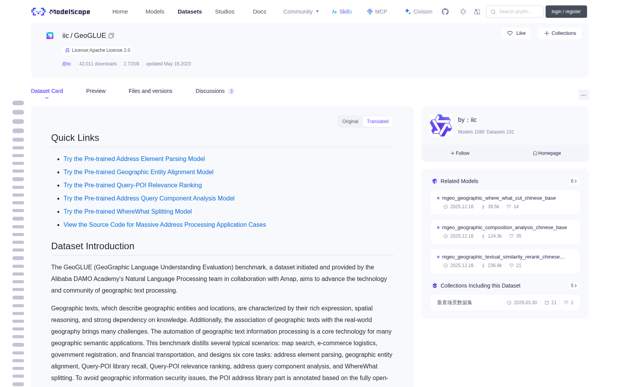Toggle the light/dark theme icon
620x387 pixels.
(463, 12)
